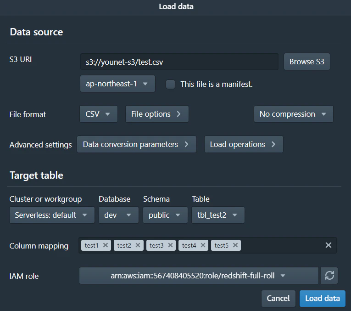Click 'This file is a manifest.' text
351x311 pixels.
tap(217, 84)
